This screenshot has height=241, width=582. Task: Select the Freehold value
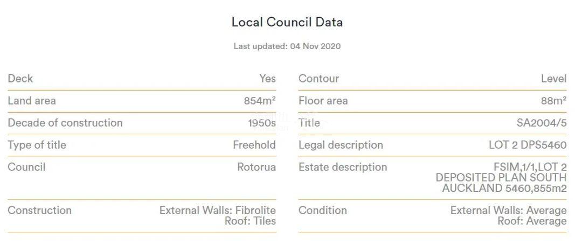point(254,145)
